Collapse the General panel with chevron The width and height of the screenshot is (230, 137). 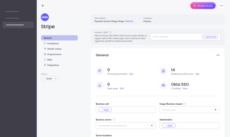pos(218,55)
